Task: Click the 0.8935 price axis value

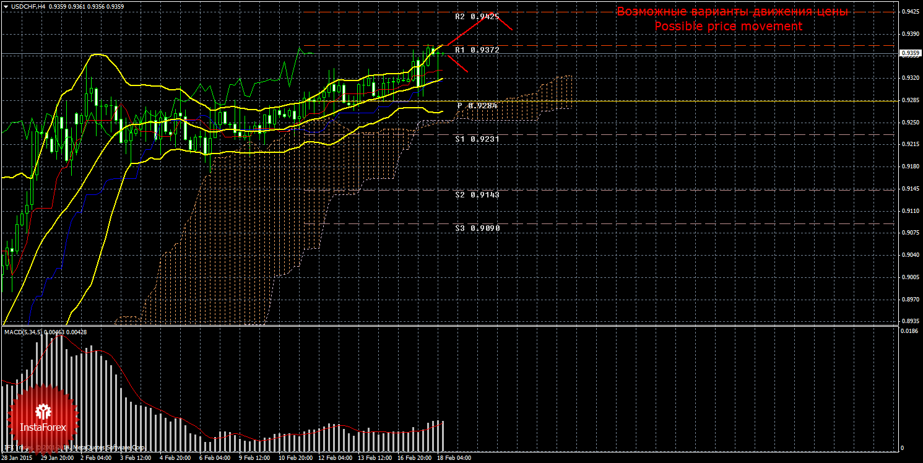Action: pyautogui.click(x=910, y=322)
